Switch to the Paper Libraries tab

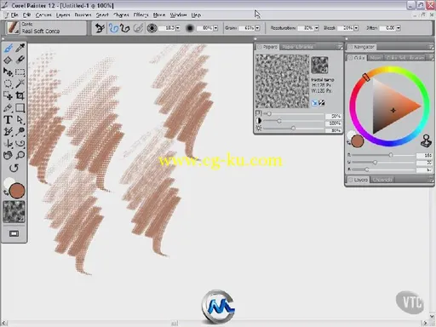[x=298, y=47]
